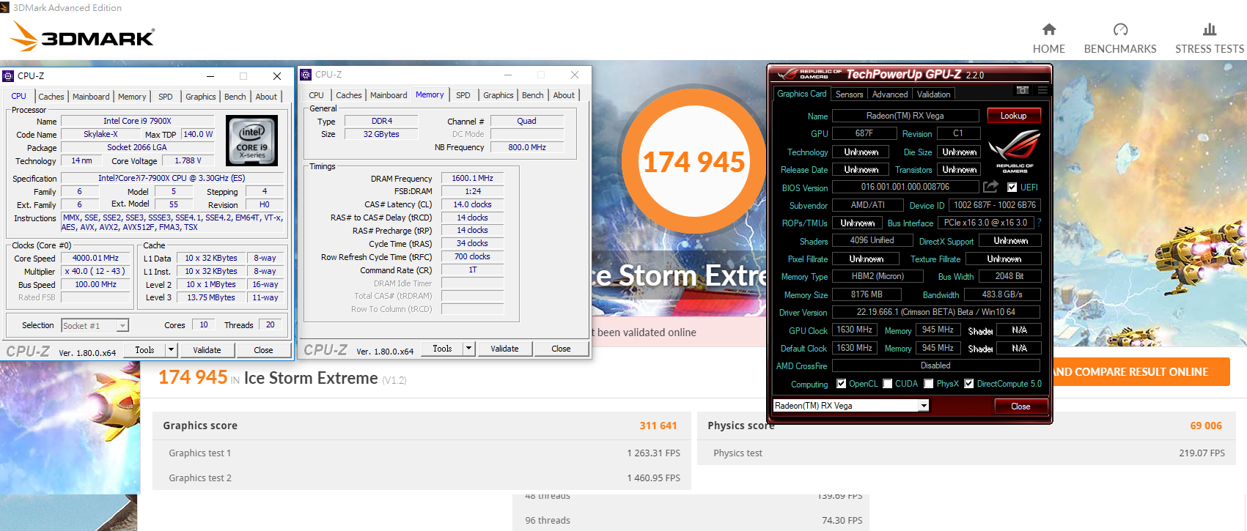Click the second CPU-Z title bar icon
This screenshot has height=531, width=1247.
click(x=306, y=75)
